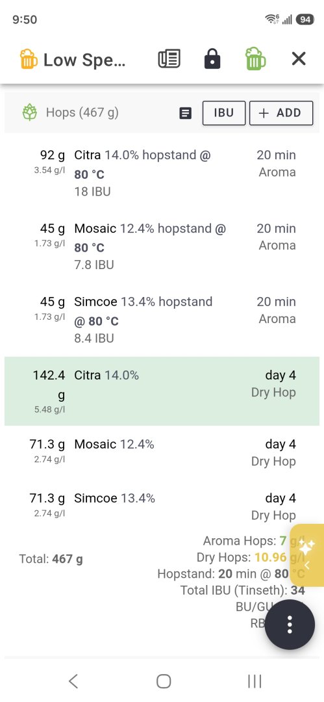Open the 71.3 g Mosaic dry hop row
Viewport: 324px width, 702px height.
162,452
